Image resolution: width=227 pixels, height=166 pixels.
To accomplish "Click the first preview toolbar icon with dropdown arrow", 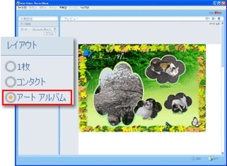I will (207, 19).
